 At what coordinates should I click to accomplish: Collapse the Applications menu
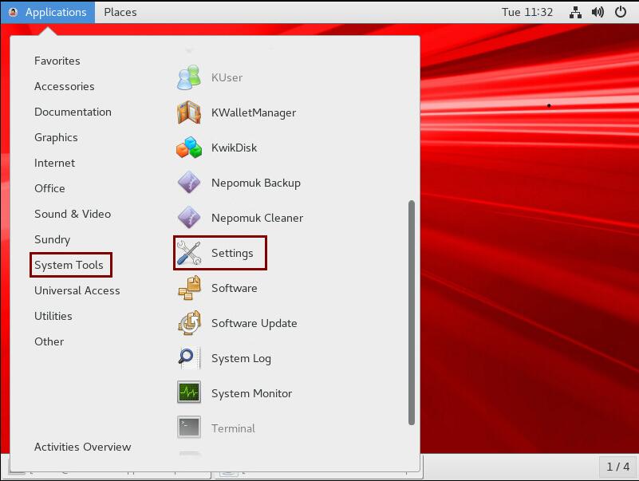pos(48,12)
